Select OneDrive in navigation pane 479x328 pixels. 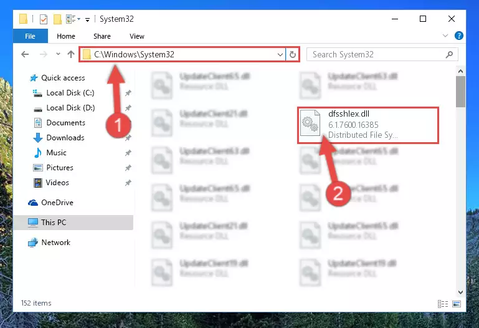[x=57, y=203]
